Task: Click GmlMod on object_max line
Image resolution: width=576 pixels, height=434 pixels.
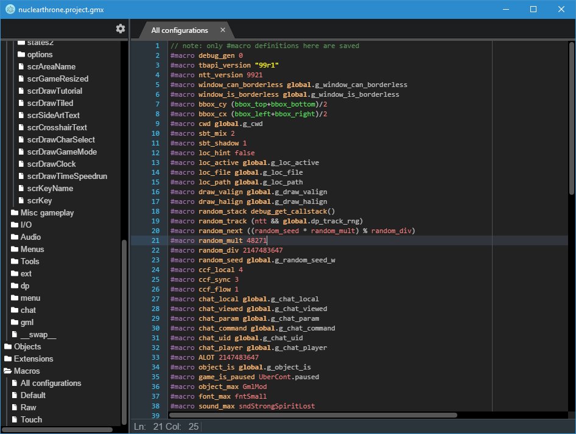Action: (255, 387)
